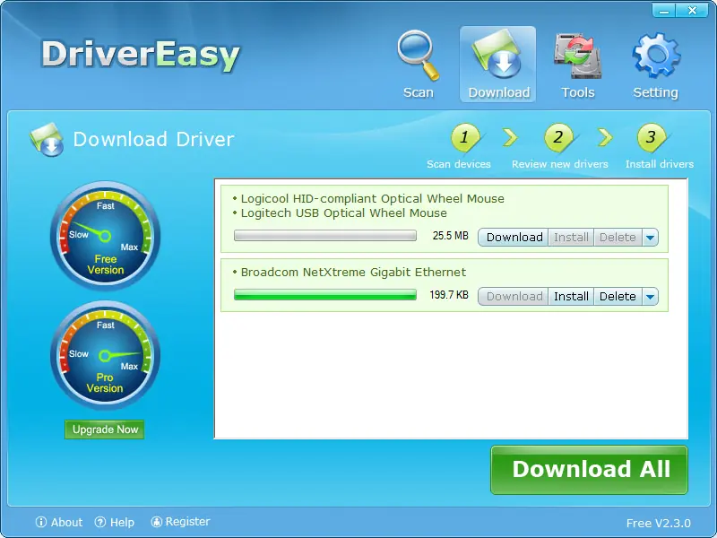Click the Pro Version speed gauge
Image resolution: width=717 pixels, height=538 pixels.
[x=105, y=355]
